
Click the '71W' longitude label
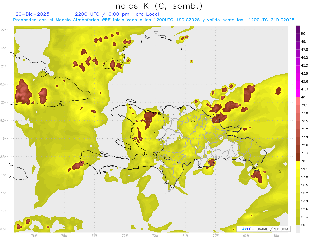pyautogui.click(x=185, y=235)
